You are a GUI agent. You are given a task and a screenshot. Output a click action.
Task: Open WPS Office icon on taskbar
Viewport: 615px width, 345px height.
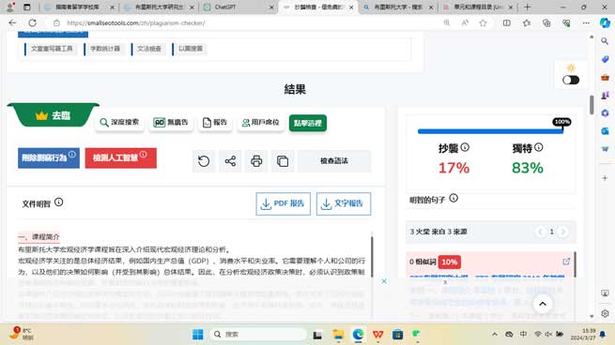pos(377,335)
